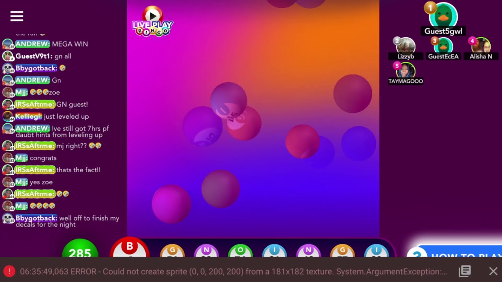Tap the green 285 counter ball

pyautogui.click(x=80, y=248)
